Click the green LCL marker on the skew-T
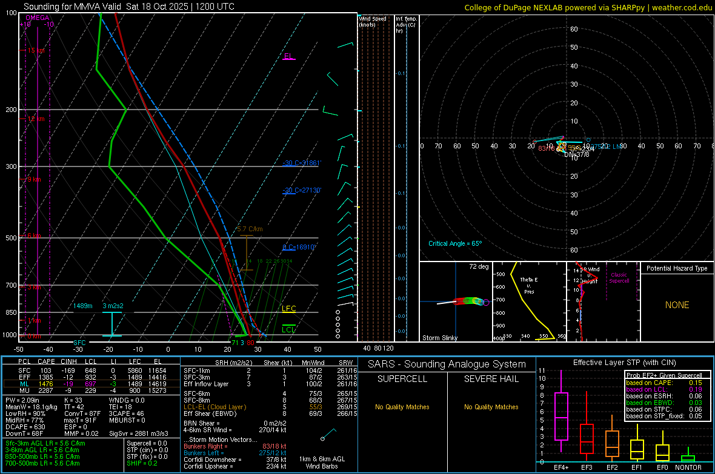Image resolution: width=715 pixels, height=474 pixels. [x=288, y=329]
